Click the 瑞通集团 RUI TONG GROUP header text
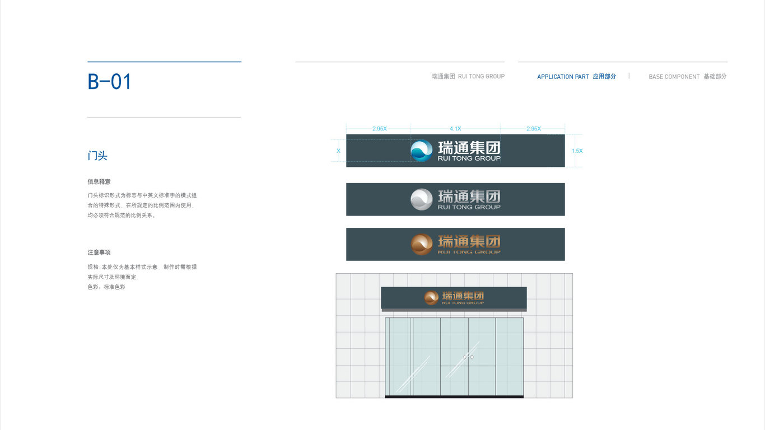This screenshot has width=765, height=430. (468, 77)
